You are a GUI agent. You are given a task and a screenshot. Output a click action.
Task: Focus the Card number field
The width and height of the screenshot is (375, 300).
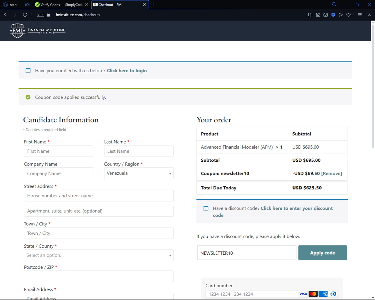(x=251, y=294)
